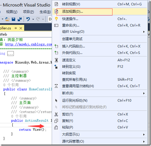This screenshot has height=146, width=151.
Task: Click the Undo arrow icon
Action: (28, 19)
